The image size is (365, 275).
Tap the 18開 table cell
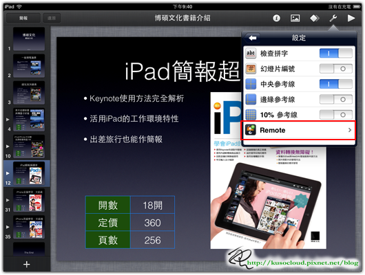152,205
